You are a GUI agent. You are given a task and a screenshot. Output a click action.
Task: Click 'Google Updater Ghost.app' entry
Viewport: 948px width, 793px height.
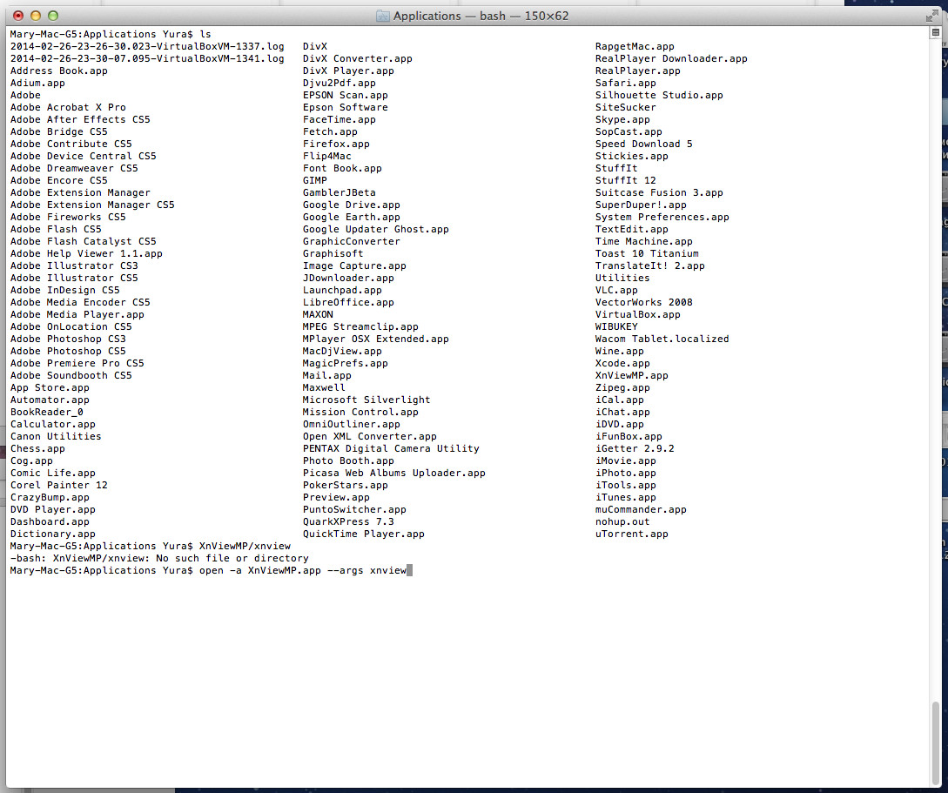[375, 229]
